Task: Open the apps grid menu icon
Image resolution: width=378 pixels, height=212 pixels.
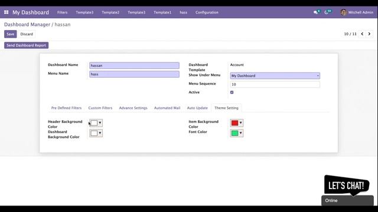Action: coord(6,12)
